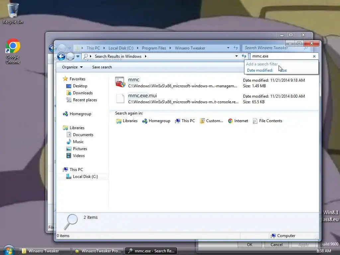Click the Homegroup icon in navigation pane
This screenshot has height=255, width=340.
coord(65,114)
